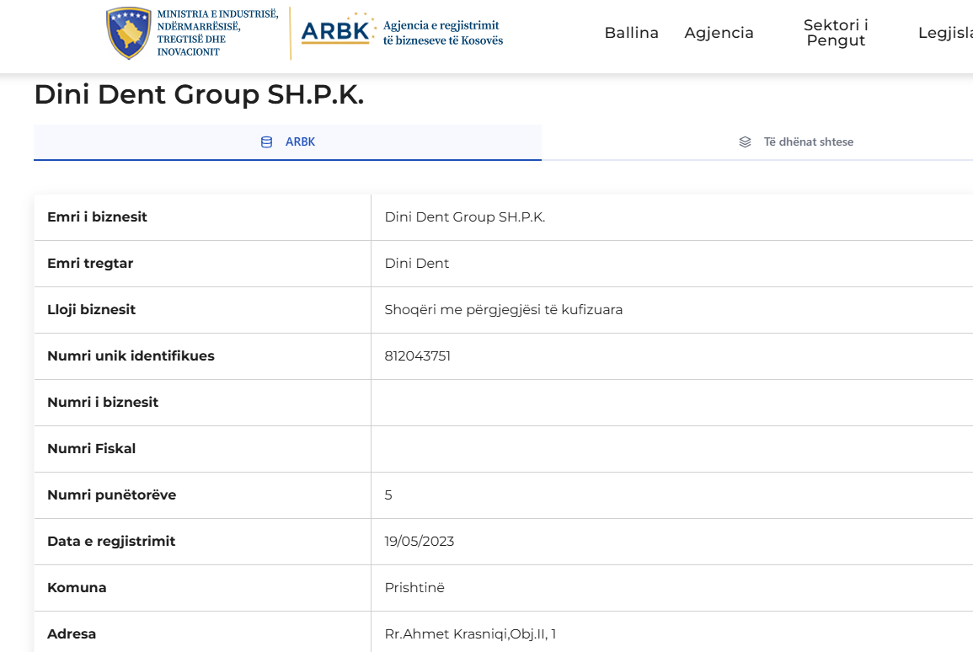Viewport: 973px width, 652px height.
Task: Switch to the Të dhënat shtese tab
Action: pyautogui.click(x=796, y=142)
